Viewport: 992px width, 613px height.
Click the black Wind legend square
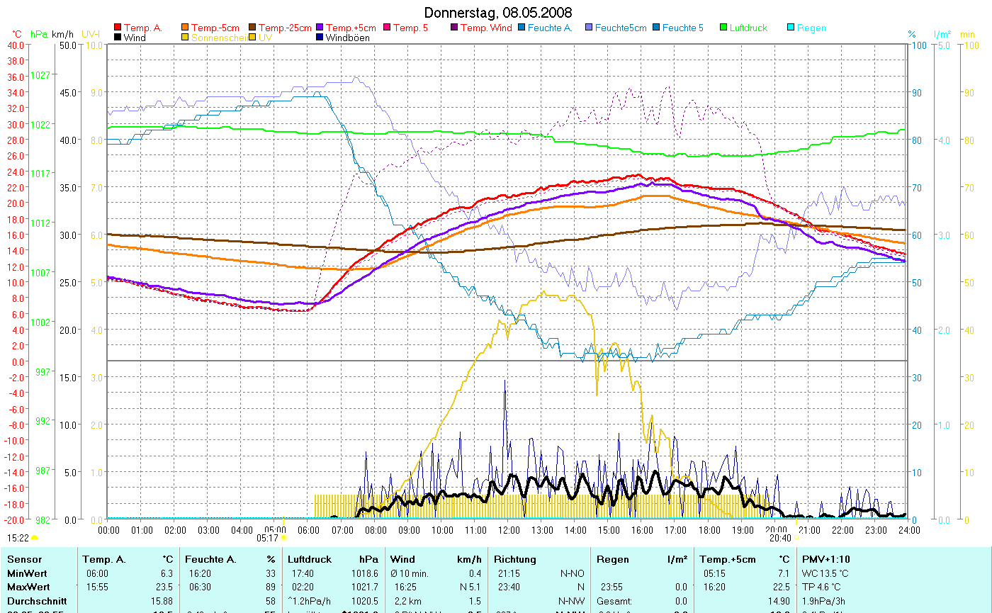pyautogui.click(x=118, y=38)
